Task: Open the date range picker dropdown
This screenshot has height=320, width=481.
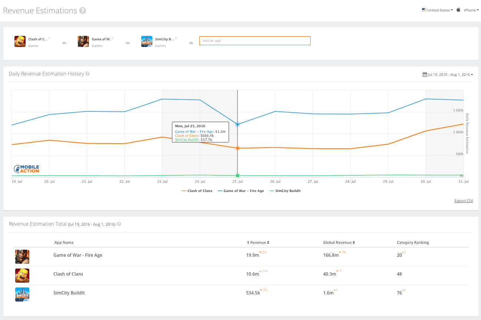Action: coord(448,75)
